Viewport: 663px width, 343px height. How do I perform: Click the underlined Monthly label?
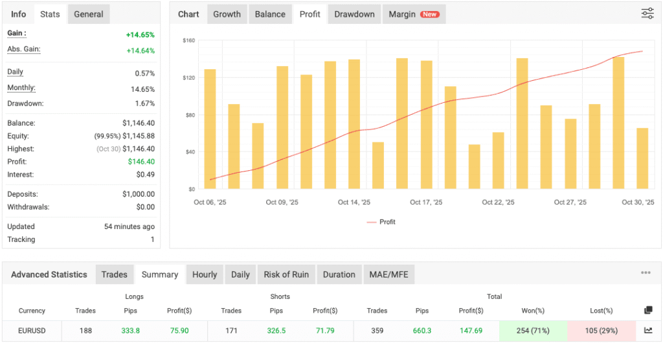pos(21,88)
